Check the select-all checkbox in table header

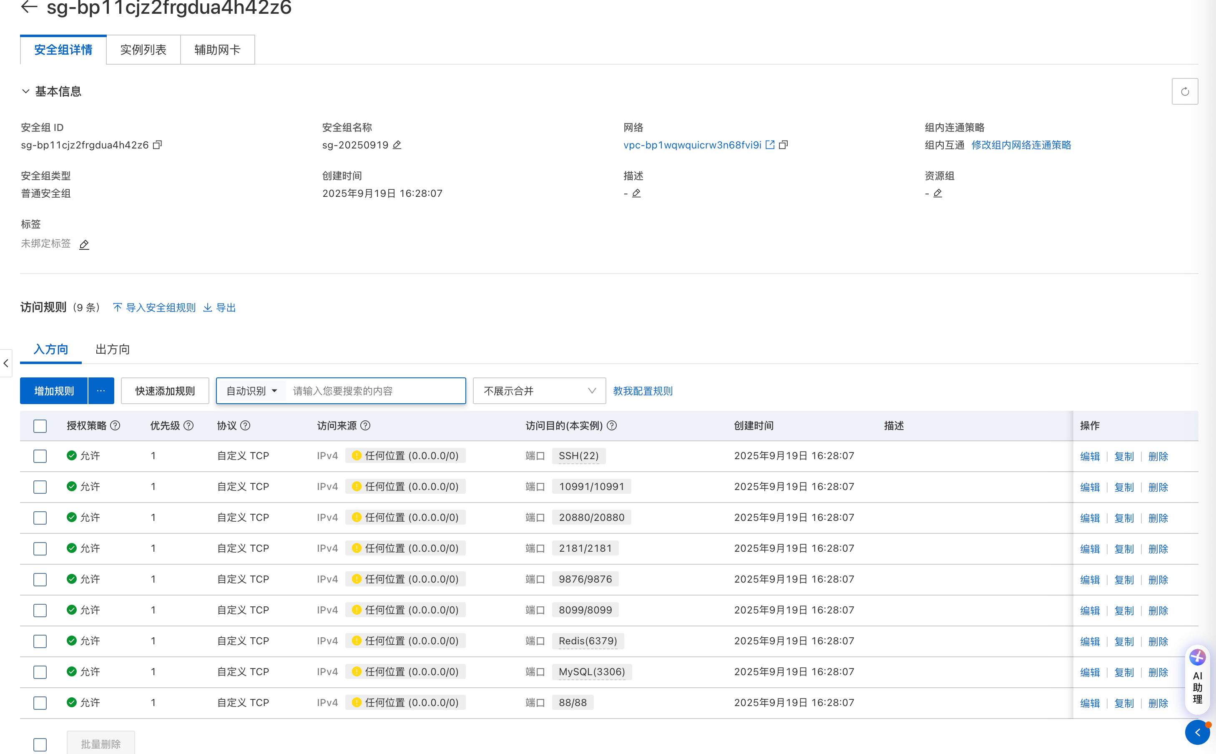40,426
